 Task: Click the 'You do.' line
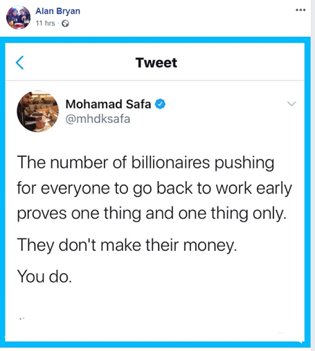(44, 276)
